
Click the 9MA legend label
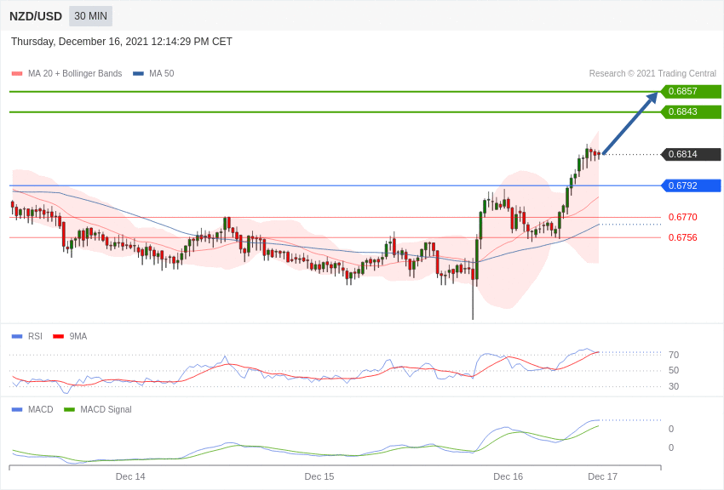(x=78, y=336)
